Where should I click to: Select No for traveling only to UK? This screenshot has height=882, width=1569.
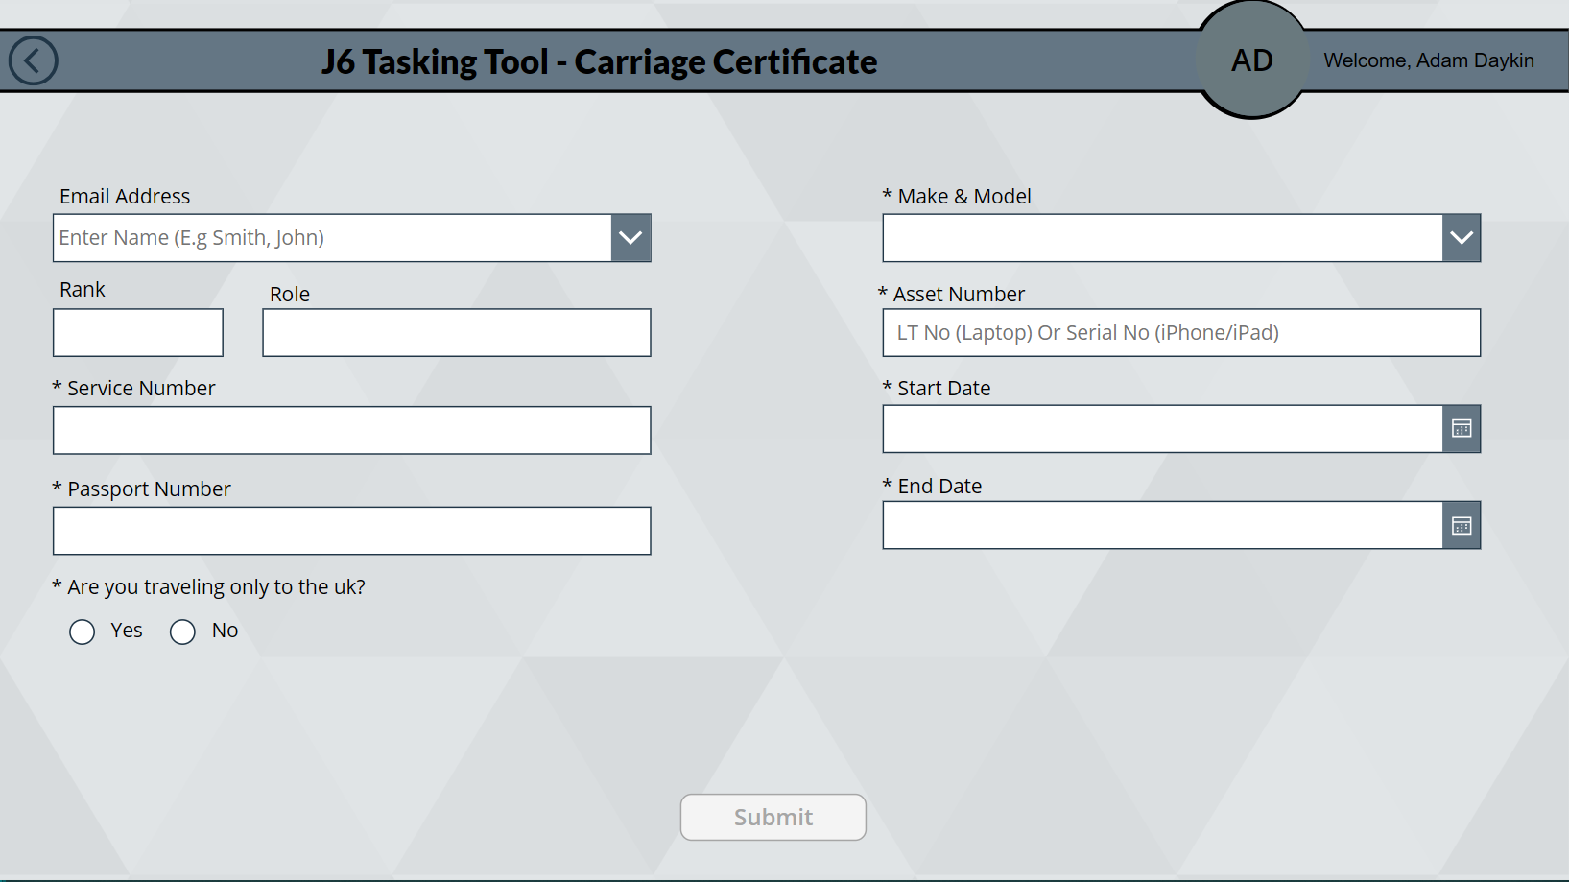click(x=182, y=632)
